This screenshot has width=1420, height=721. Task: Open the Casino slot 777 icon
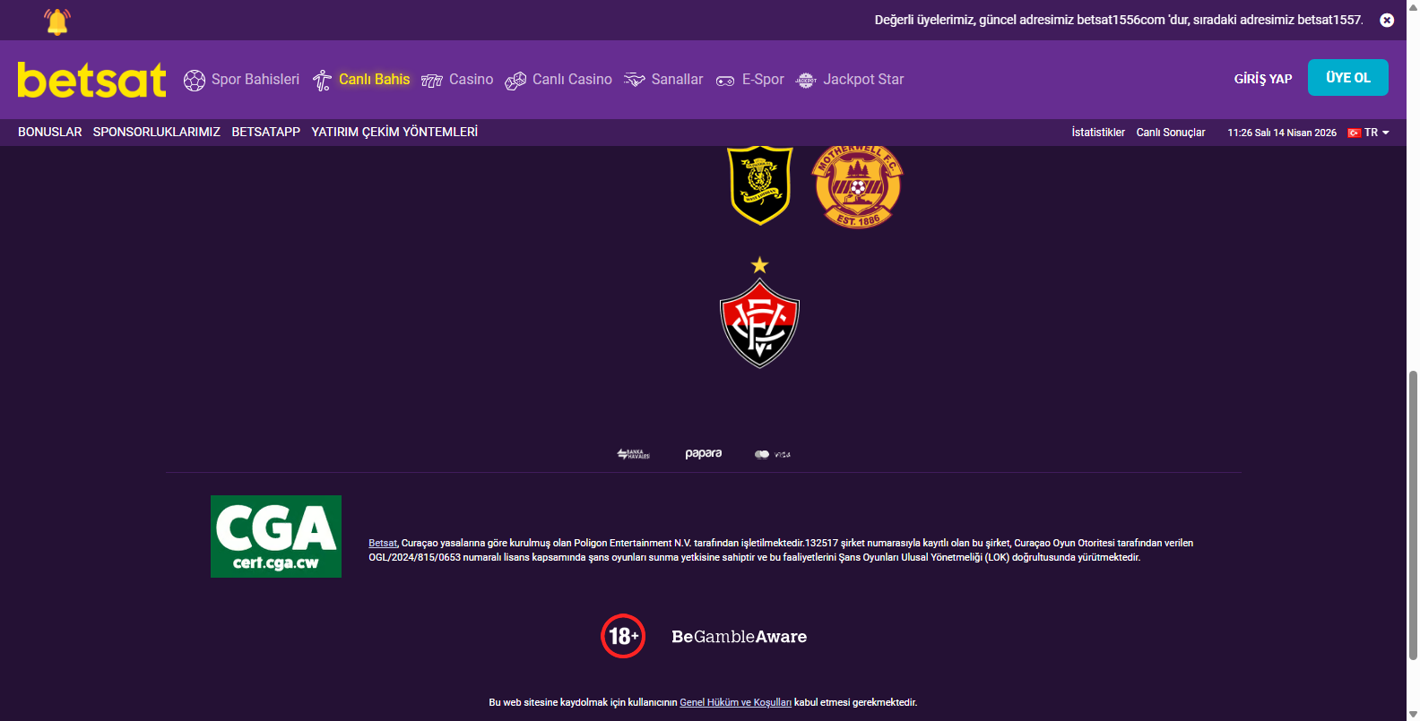tap(432, 81)
